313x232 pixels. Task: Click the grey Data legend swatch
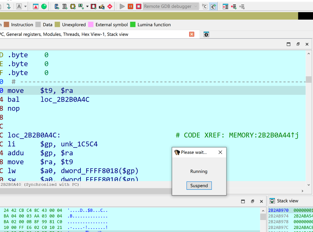tap(38, 25)
